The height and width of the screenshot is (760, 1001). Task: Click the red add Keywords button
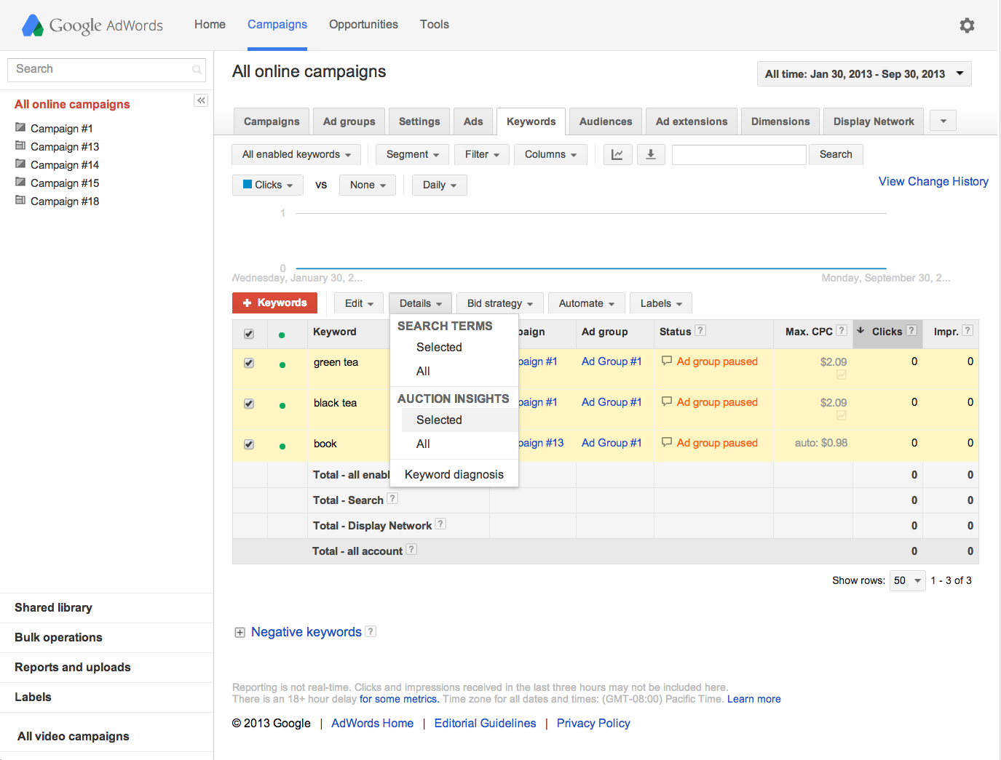click(x=274, y=303)
